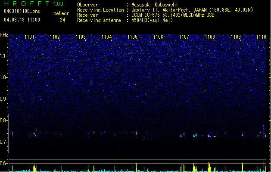This screenshot has width=271, height=172.
Task: Click the 1109 time marker
Action: [236, 37]
